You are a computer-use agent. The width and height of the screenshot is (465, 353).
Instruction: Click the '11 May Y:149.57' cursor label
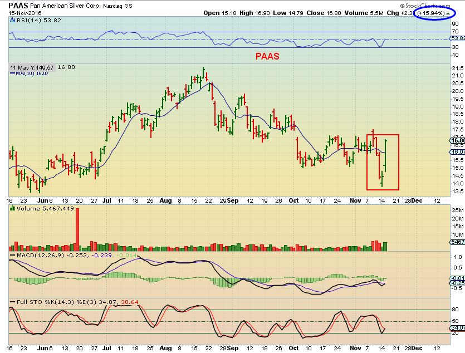[x=32, y=67]
